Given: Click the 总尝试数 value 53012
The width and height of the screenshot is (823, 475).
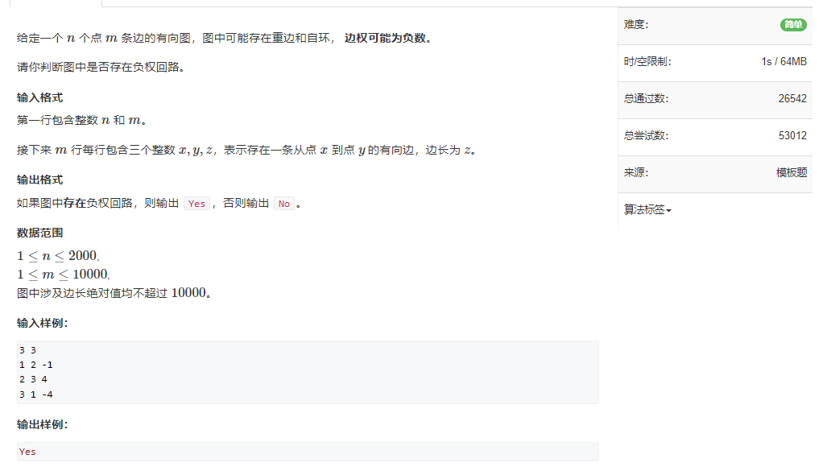Looking at the screenshot, I should click(792, 136).
